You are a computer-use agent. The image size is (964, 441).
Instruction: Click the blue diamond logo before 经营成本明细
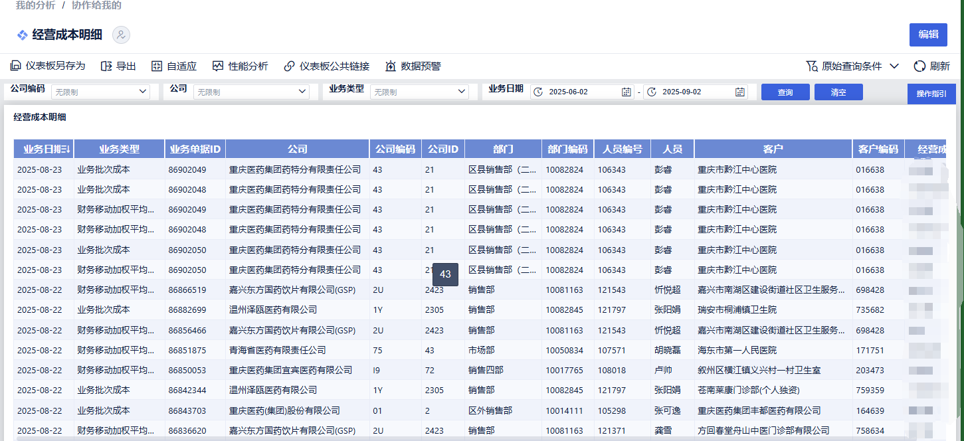[x=23, y=35]
